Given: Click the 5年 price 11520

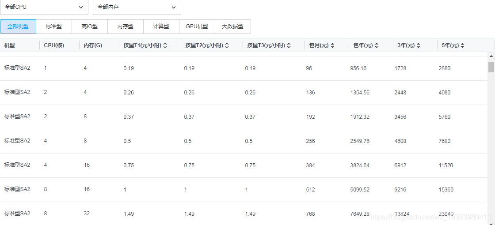Looking at the screenshot, I should [x=446, y=165].
